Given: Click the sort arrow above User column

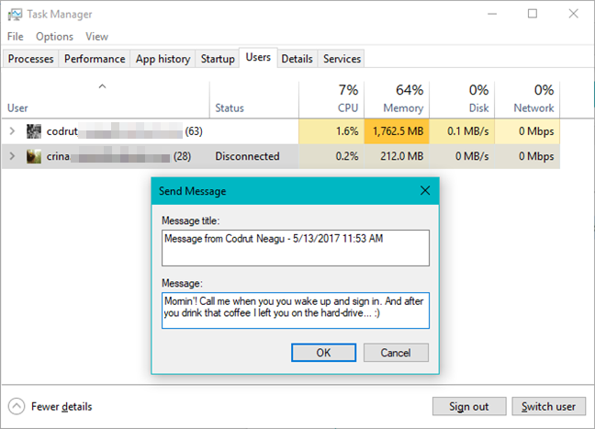Looking at the screenshot, I should coord(102,86).
